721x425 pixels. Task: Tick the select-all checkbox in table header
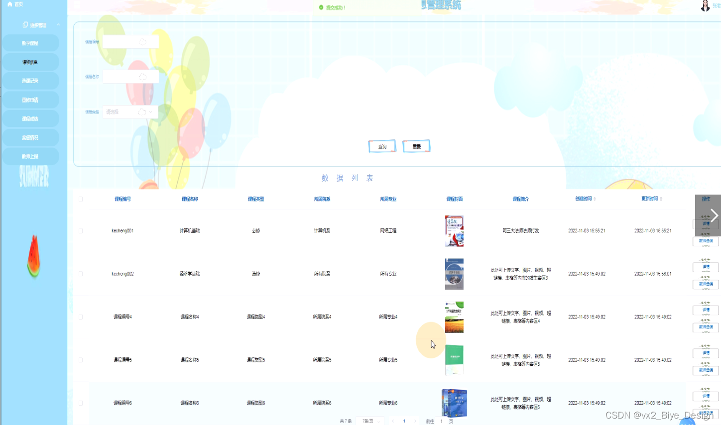coord(81,199)
